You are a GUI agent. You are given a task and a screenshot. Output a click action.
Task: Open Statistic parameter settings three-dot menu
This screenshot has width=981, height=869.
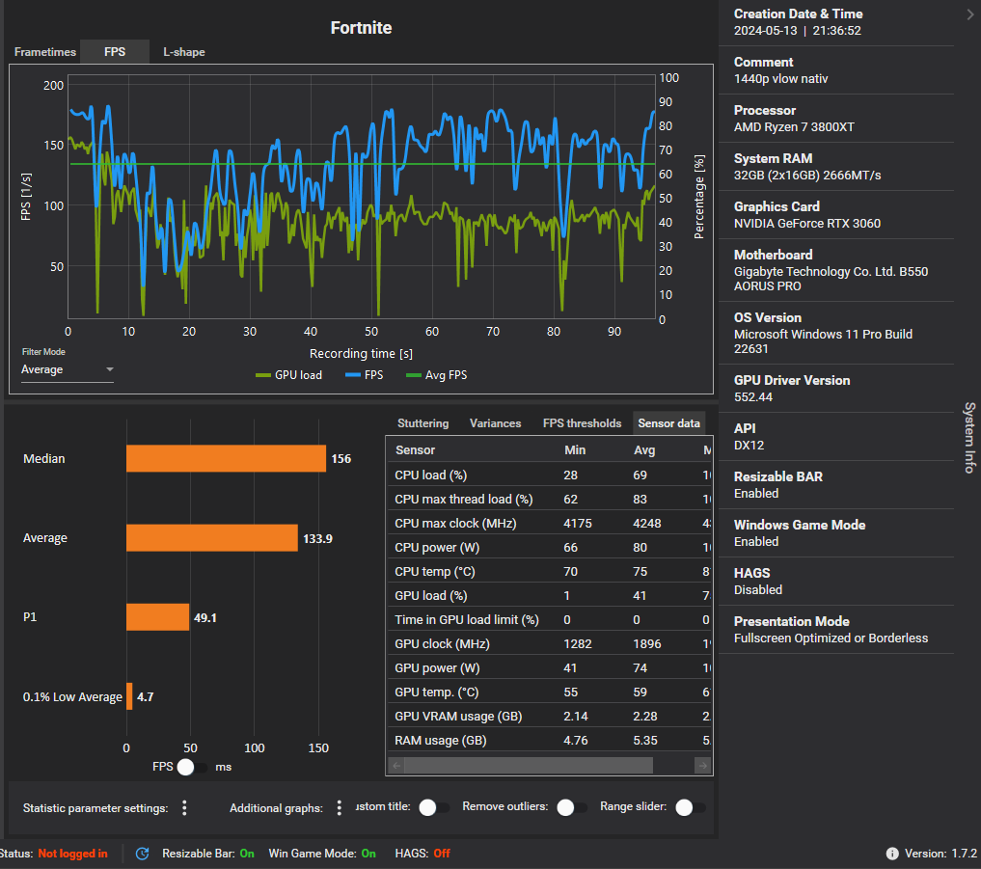184,807
